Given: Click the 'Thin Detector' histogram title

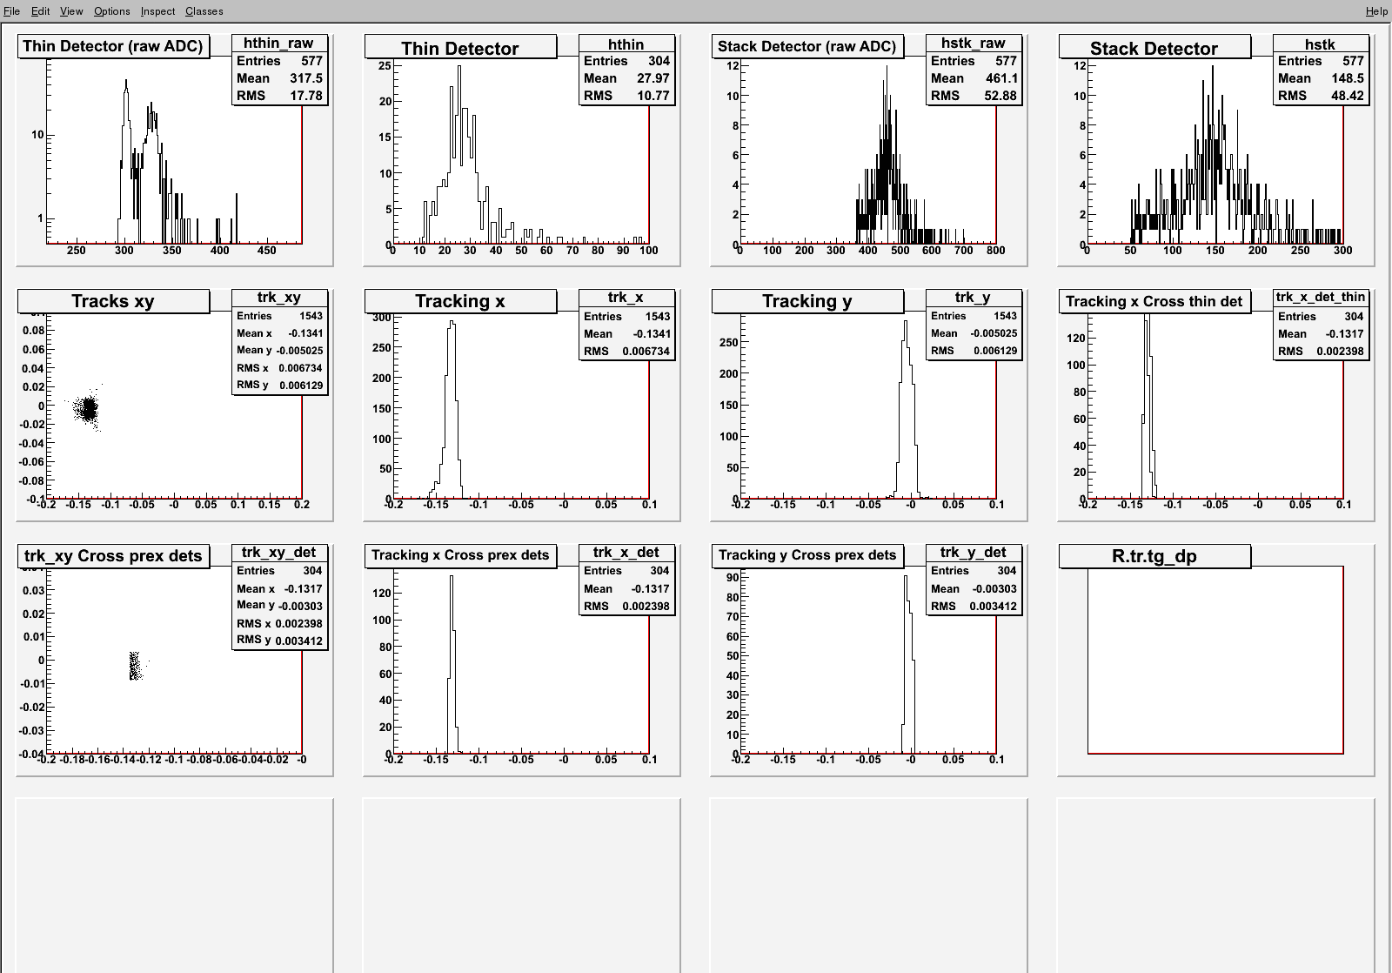Looking at the screenshot, I should 460,48.
